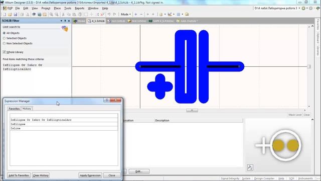Click the Copy icon in toolbar
The height and width of the screenshot is (181, 321).
69,15
